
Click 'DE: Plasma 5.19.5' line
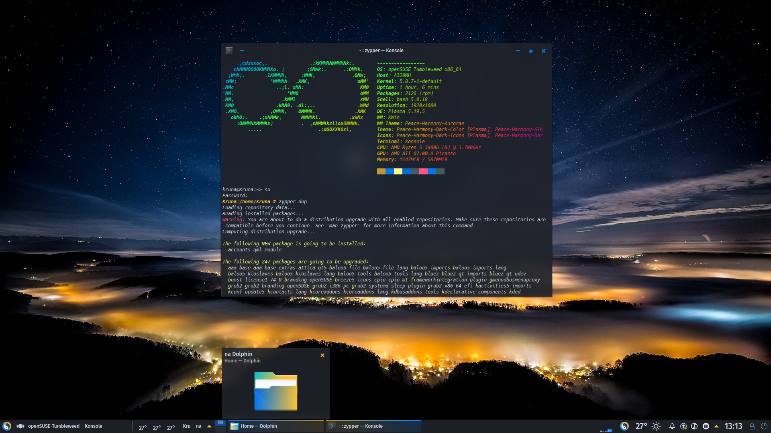click(x=401, y=111)
